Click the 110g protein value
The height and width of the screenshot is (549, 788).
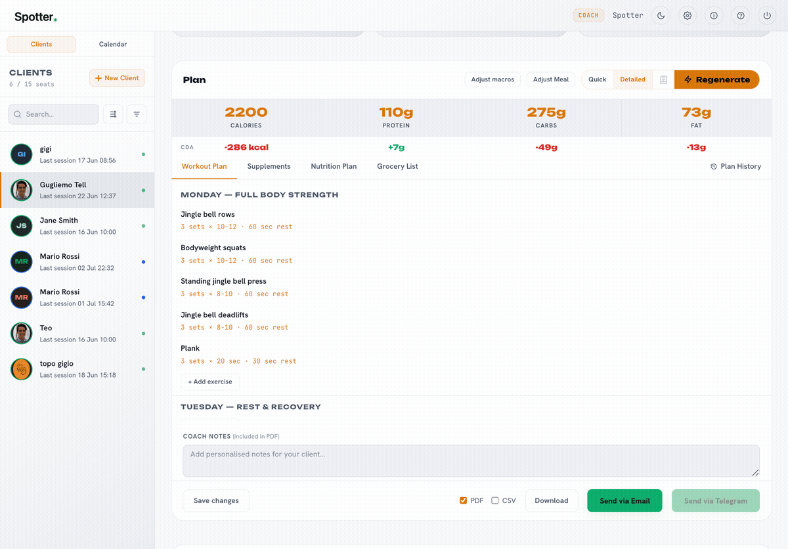(x=396, y=112)
